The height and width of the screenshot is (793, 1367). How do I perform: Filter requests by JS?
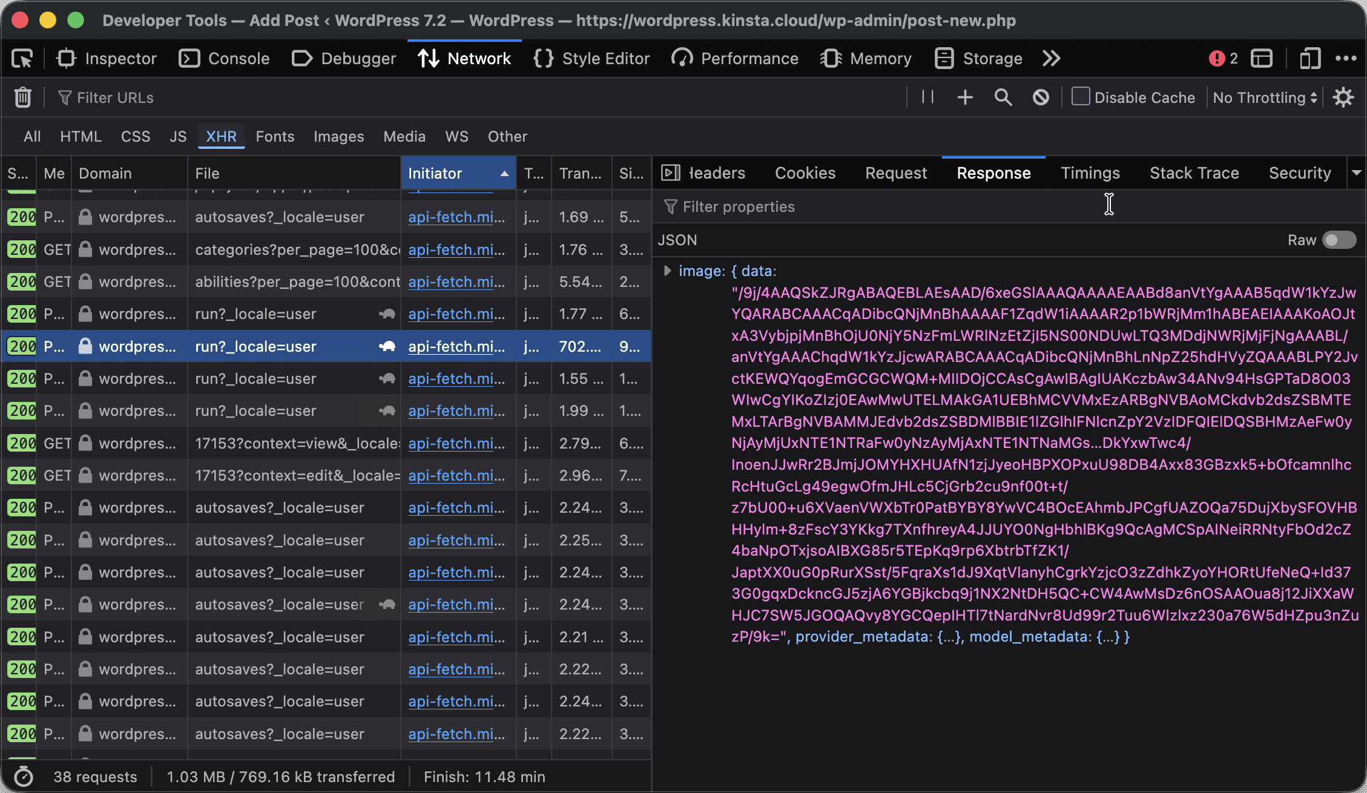(x=178, y=136)
